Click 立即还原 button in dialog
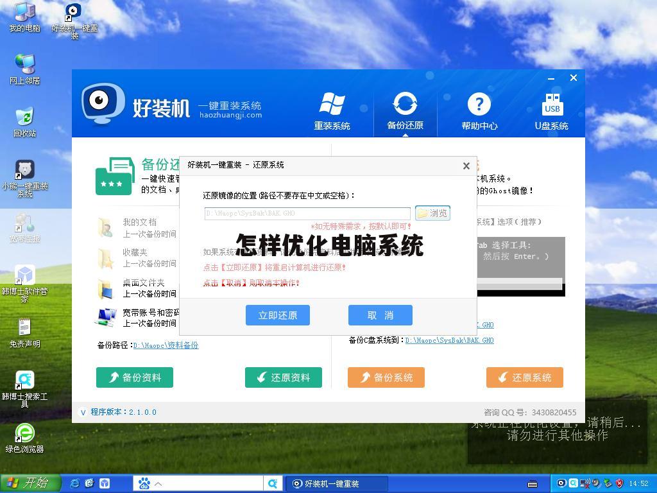 [277, 315]
